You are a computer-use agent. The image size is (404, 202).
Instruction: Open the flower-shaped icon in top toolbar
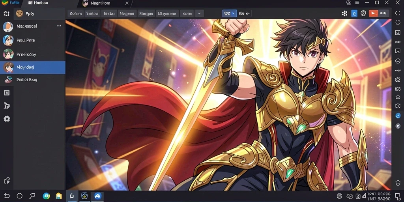(x=344, y=13)
